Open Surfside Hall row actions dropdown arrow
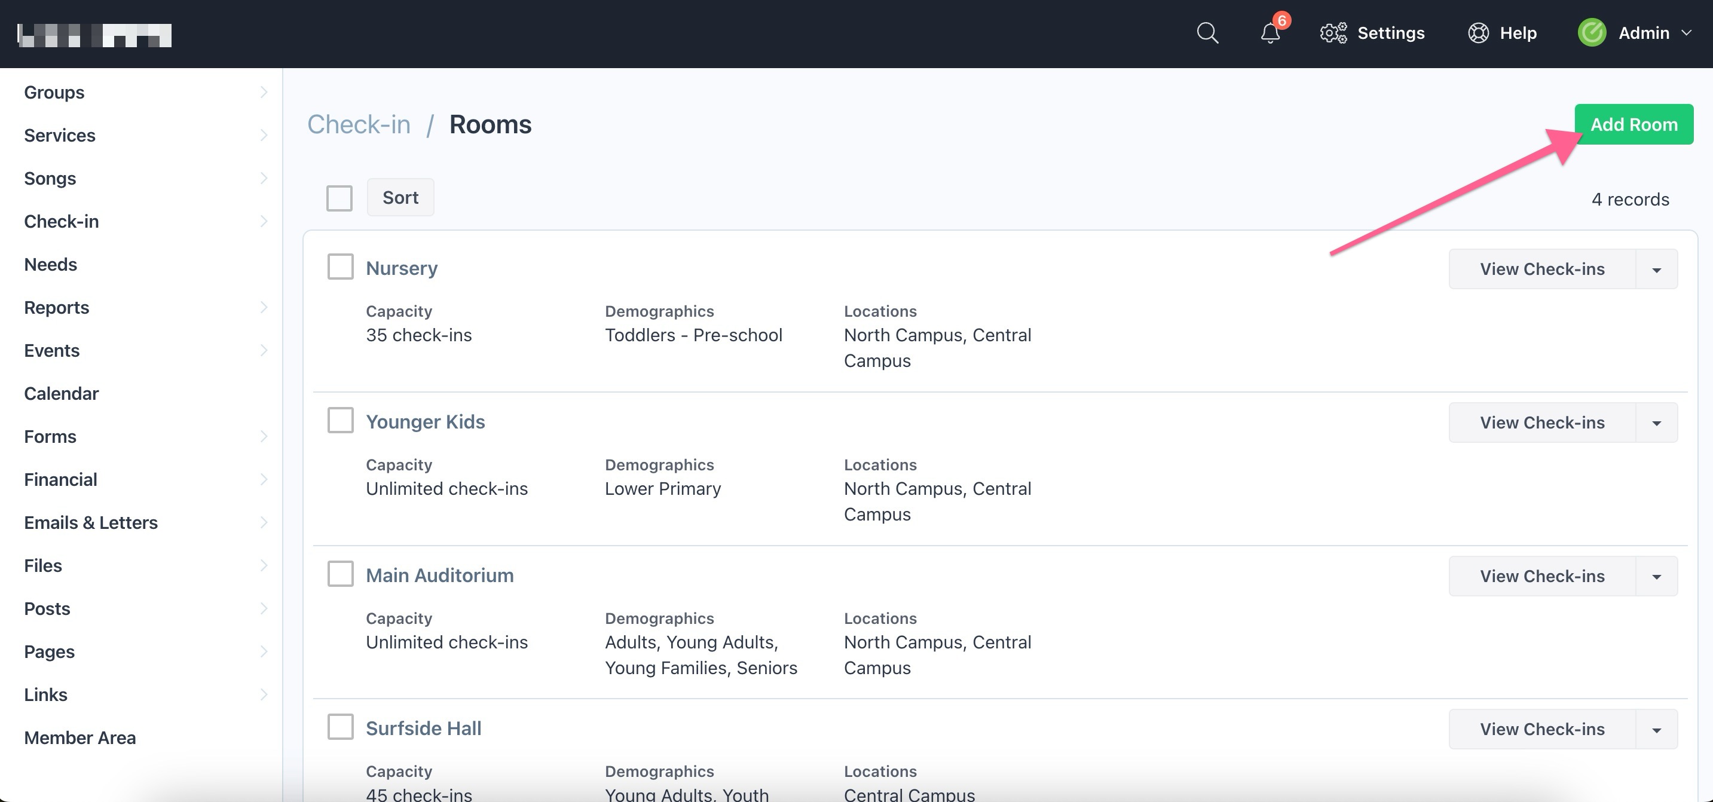This screenshot has width=1713, height=802. pyautogui.click(x=1656, y=730)
